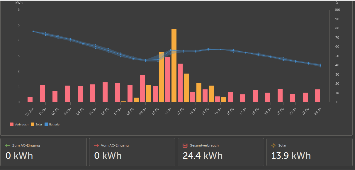Click the % unit label on right axis
This screenshot has width=355, height=170.
coord(337,3)
